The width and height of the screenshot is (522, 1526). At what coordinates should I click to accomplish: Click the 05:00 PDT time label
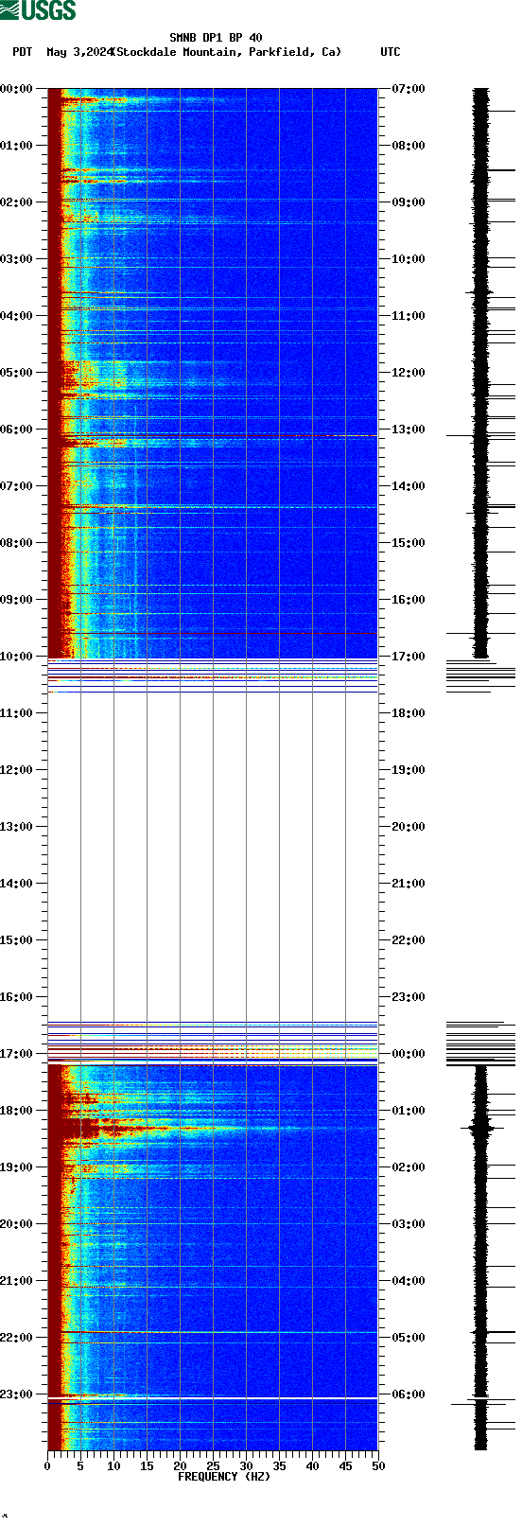[x=16, y=373]
